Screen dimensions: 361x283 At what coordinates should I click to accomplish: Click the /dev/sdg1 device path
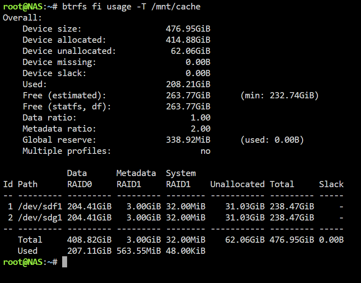[x=40, y=218]
